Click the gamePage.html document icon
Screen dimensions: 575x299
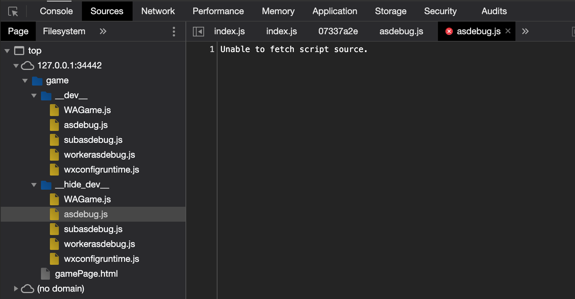click(45, 274)
